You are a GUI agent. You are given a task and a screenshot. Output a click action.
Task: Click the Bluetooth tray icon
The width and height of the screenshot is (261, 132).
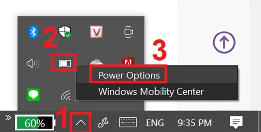click(34, 32)
